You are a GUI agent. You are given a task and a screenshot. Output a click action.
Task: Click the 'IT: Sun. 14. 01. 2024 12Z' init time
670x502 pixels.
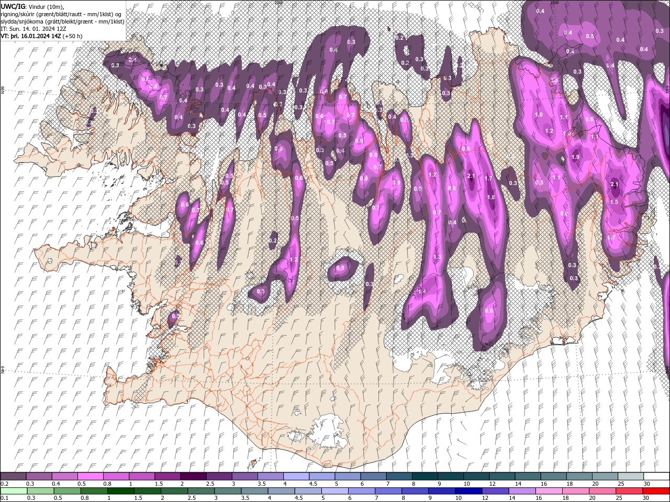point(33,28)
